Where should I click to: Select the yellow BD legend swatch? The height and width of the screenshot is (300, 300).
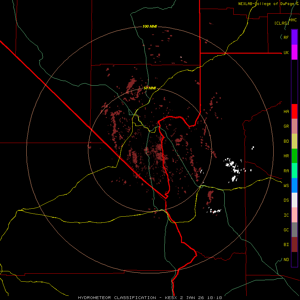pos(294,141)
